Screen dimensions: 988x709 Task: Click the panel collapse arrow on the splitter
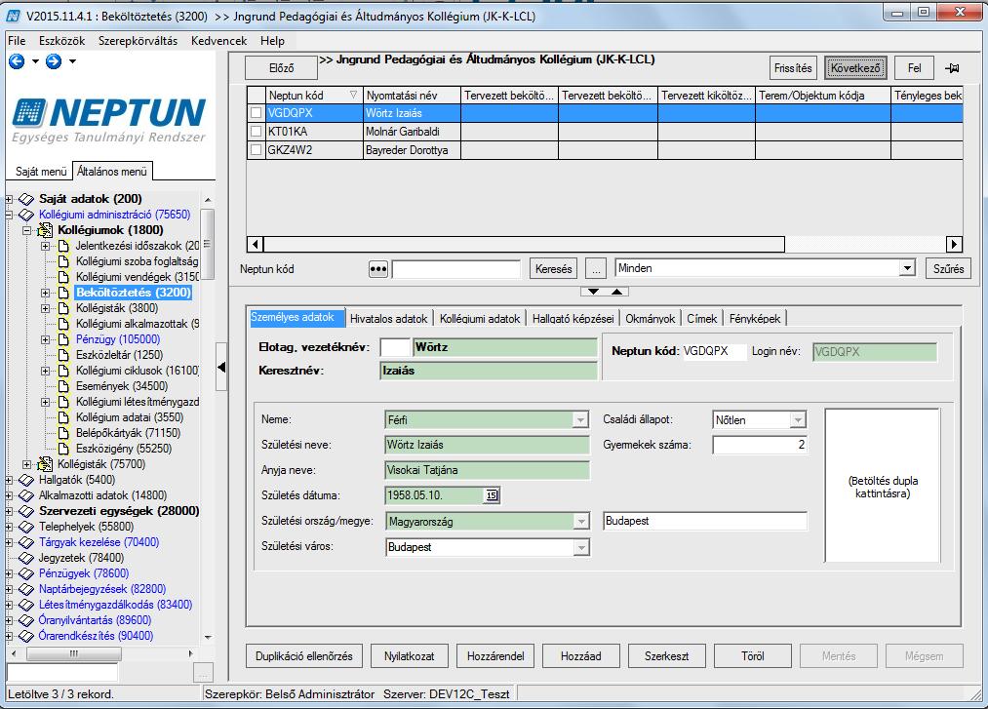[x=221, y=367]
